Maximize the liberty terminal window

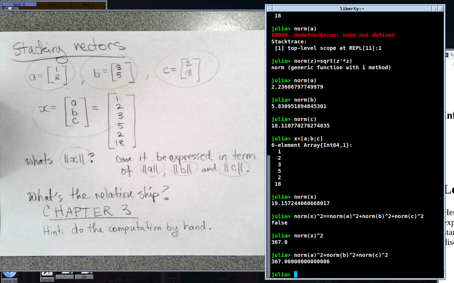click(440, 9)
